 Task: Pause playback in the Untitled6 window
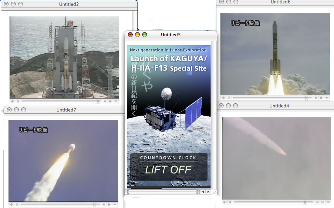(x=229, y=98)
